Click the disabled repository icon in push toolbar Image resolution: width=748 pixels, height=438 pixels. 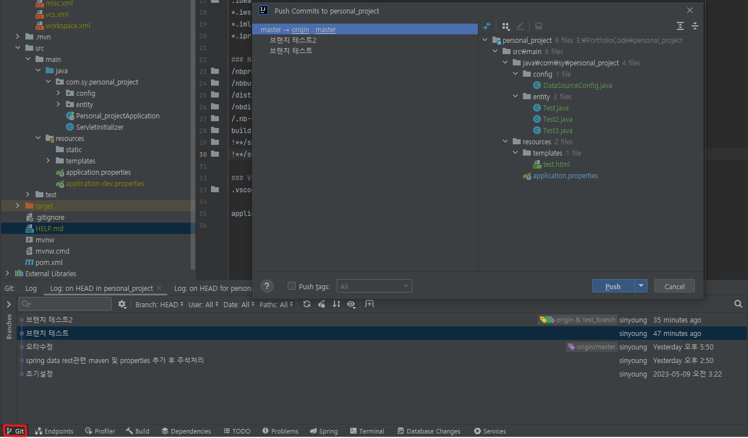539,26
